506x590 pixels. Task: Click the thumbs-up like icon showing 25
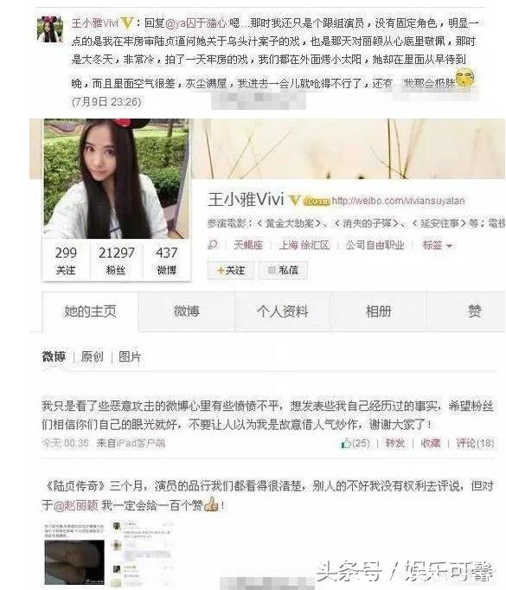(x=346, y=443)
